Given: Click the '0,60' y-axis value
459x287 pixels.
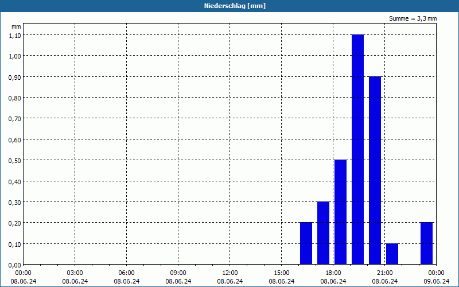Looking at the screenshot, I should [x=15, y=140].
